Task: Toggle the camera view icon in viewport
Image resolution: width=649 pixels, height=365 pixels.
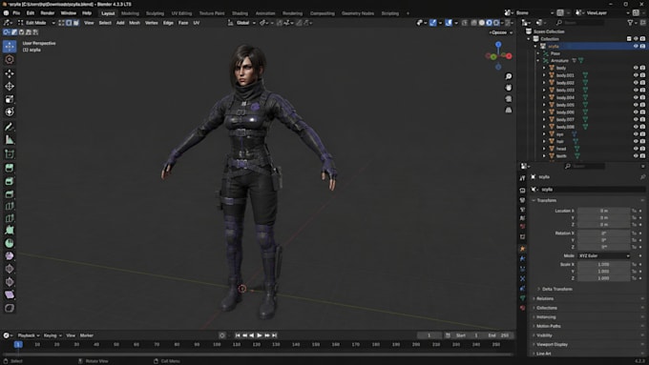Action: (509, 99)
